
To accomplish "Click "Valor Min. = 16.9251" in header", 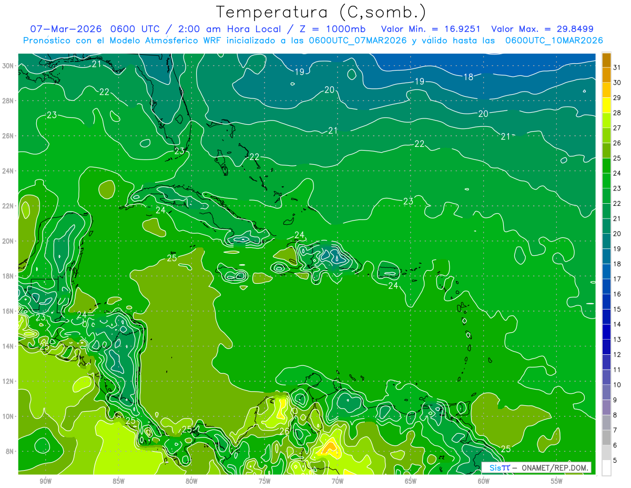I will (x=431, y=29).
